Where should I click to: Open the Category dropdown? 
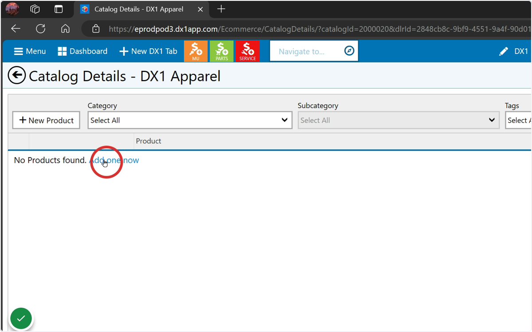tap(190, 120)
